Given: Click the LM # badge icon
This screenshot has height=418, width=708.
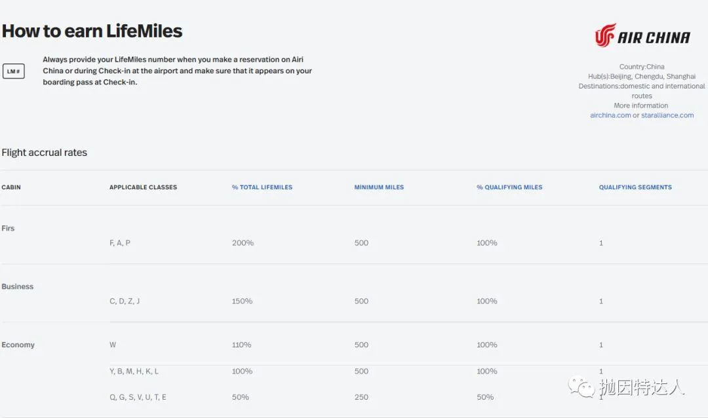Looking at the screenshot, I should (14, 71).
